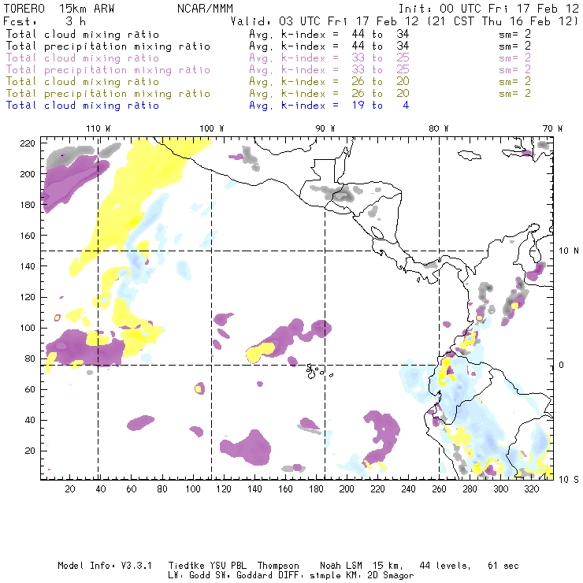The width and height of the screenshot is (583, 583).
Task: Choose olive 'Total precipitation mixing ratio' legend entry
Action: pyautogui.click(x=108, y=94)
